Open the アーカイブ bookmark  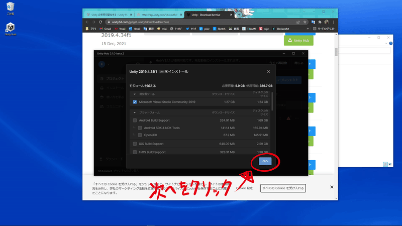pos(176,29)
